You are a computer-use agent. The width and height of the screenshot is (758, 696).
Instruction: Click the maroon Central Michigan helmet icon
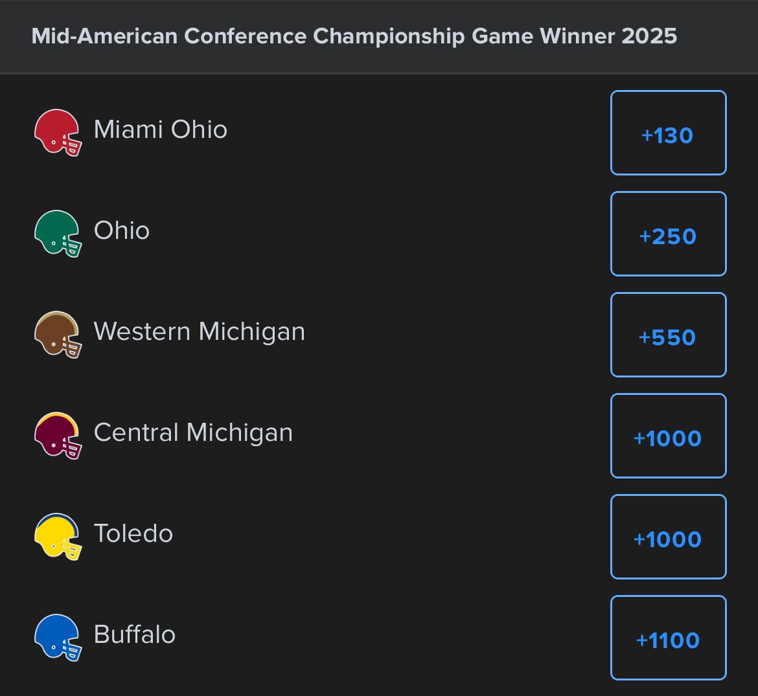(x=58, y=435)
